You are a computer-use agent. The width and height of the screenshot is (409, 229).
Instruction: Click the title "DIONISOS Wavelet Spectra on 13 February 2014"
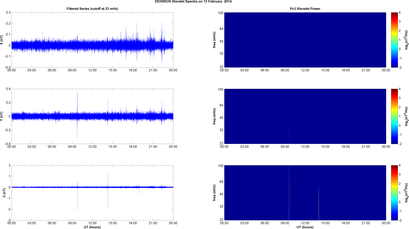click(x=193, y=2)
